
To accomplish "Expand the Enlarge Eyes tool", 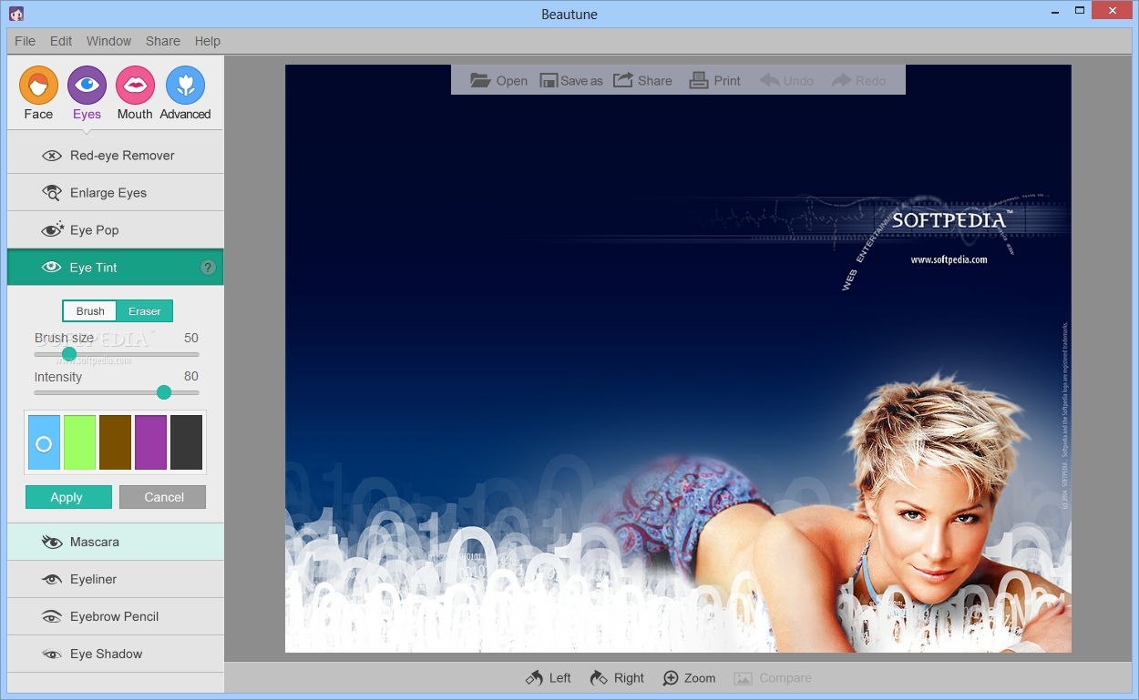I will tap(115, 193).
